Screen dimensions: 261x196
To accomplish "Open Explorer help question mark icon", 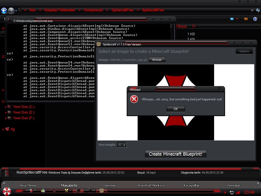I will pos(255,19).
